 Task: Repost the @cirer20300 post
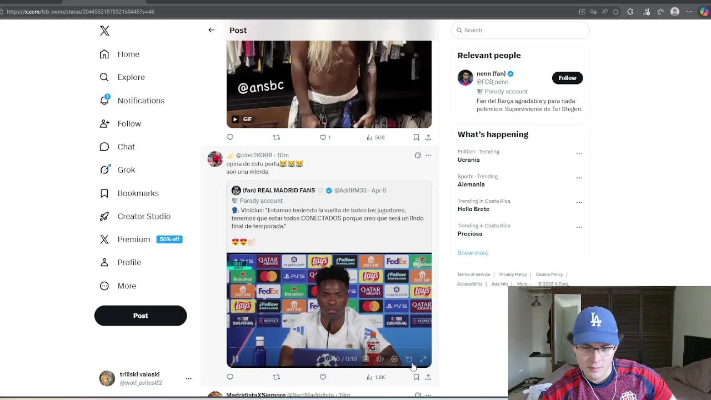coord(276,377)
